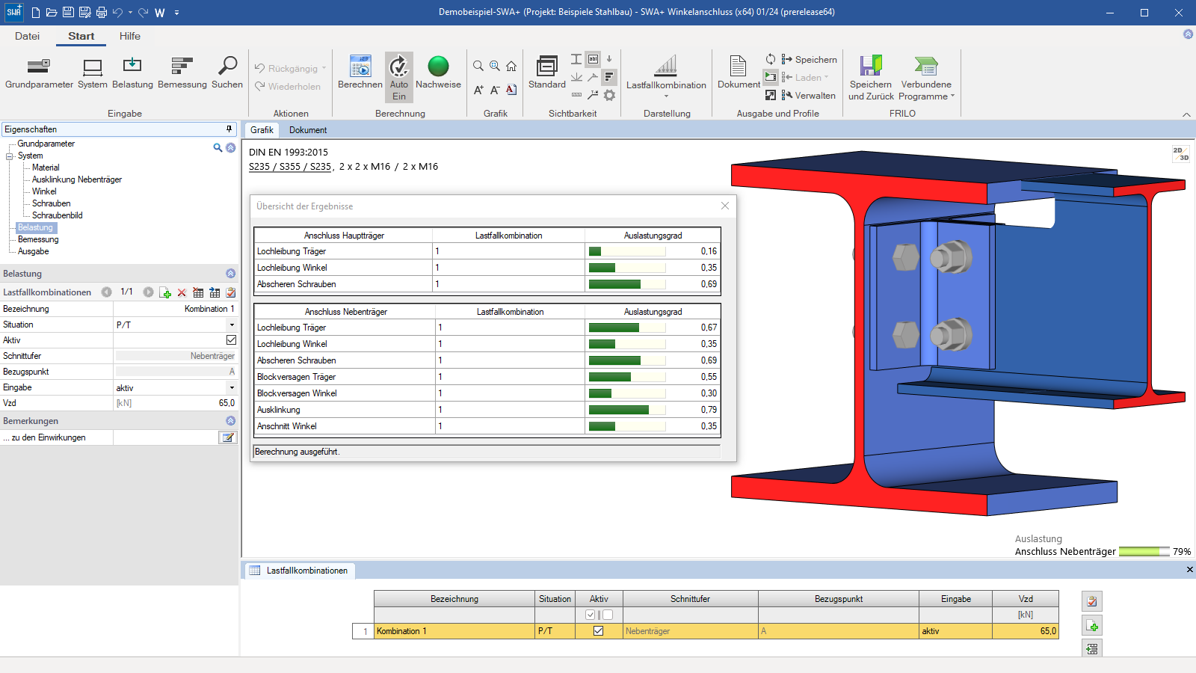Select the Lastfallkombinationen bottom tab

point(299,571)
